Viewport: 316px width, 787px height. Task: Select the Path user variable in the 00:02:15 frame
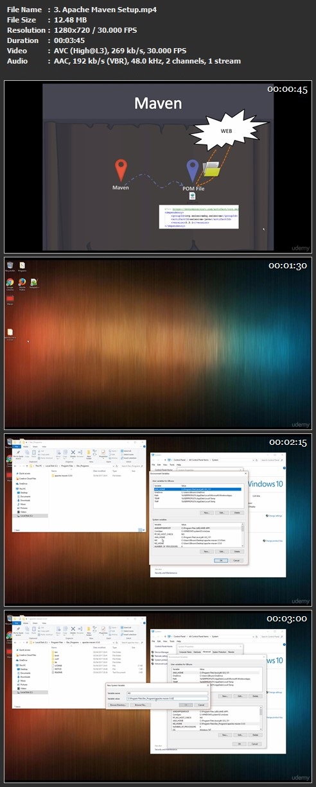tap(197, 495)
